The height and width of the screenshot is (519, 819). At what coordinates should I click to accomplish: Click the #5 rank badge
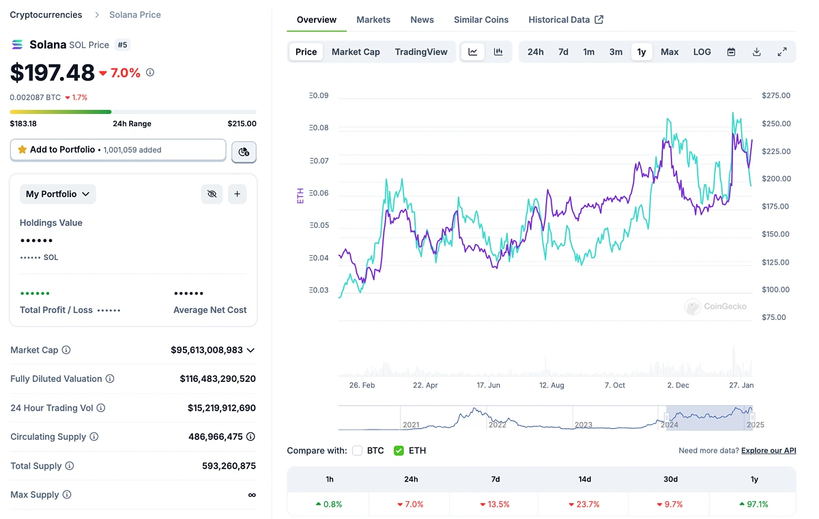tap(122, 45)
